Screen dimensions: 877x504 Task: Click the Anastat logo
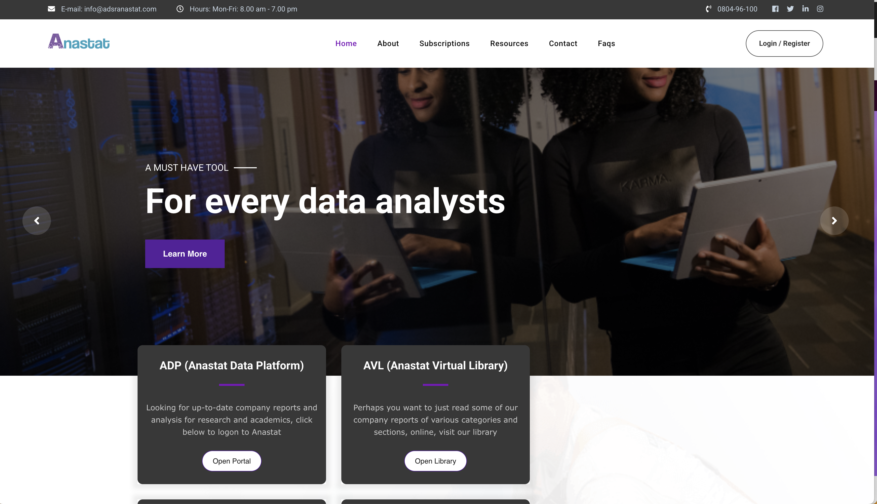tap(79, 41)
